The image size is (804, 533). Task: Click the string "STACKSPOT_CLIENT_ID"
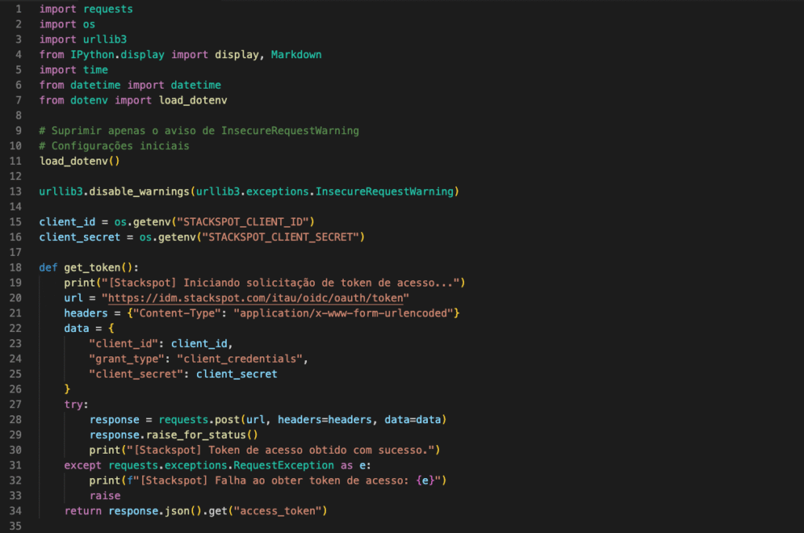click(243, 221)
